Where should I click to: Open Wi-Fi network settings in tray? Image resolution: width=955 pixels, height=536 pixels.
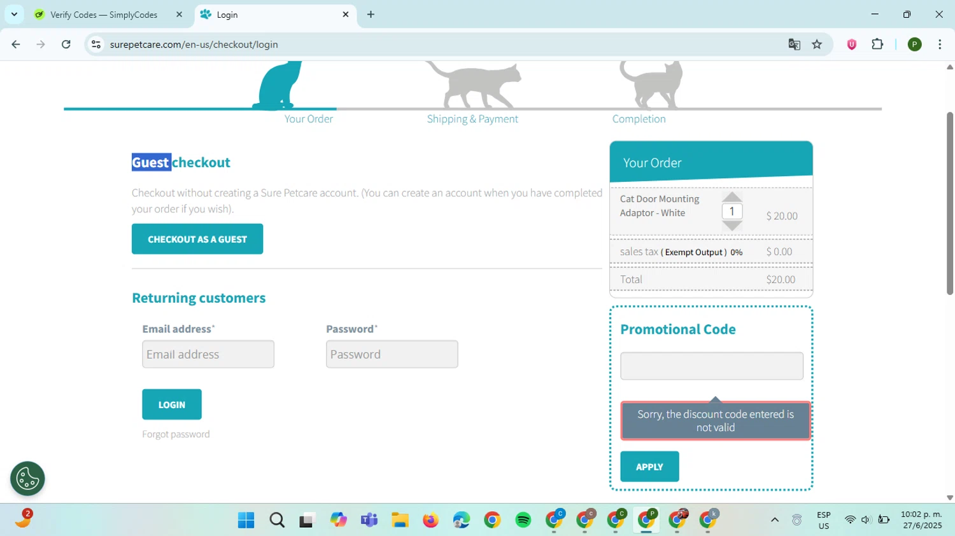pyautogui.click(x=850, y=520)
